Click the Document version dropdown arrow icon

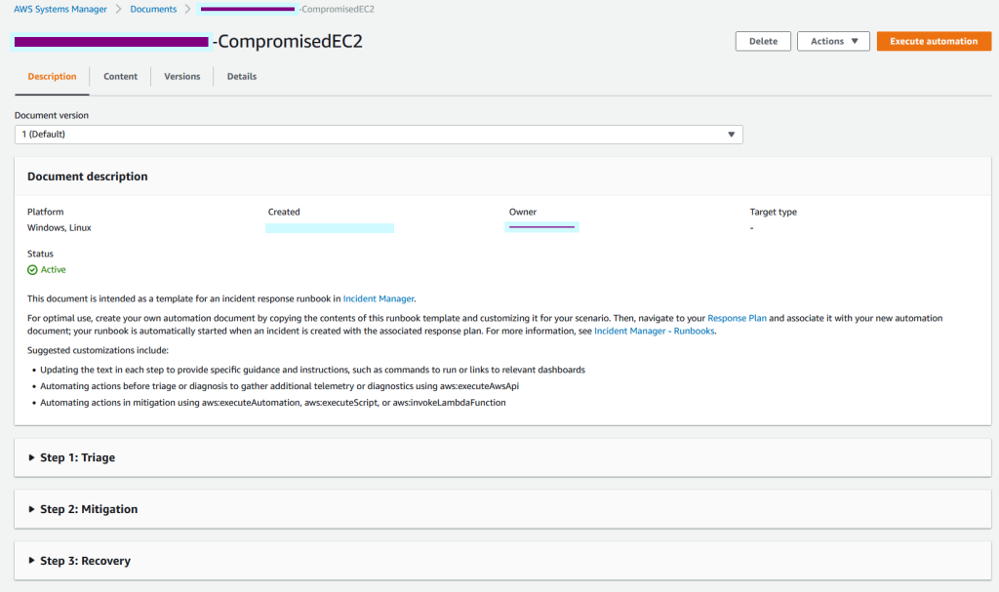pyautogui.click(x=731, y=134)
